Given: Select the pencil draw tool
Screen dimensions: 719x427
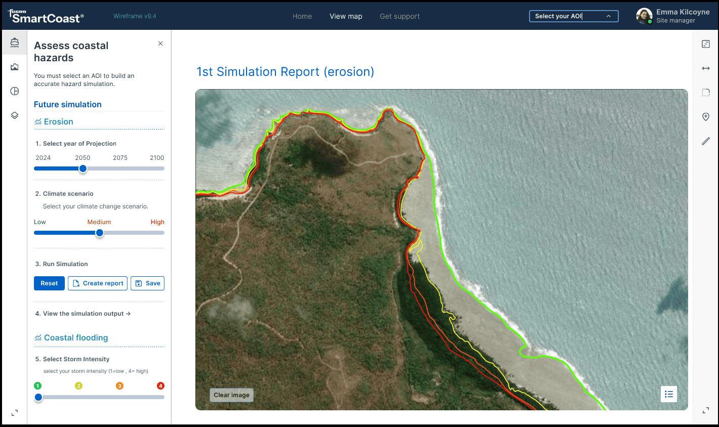Looking at the screenshot, I should (x=706, y=141).
